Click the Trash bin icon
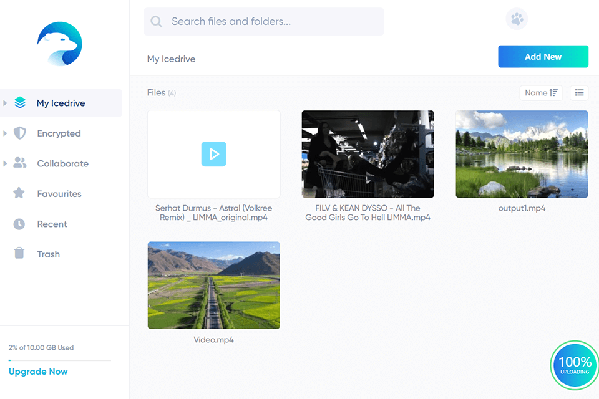599x399 pixels. coord(19,253)
